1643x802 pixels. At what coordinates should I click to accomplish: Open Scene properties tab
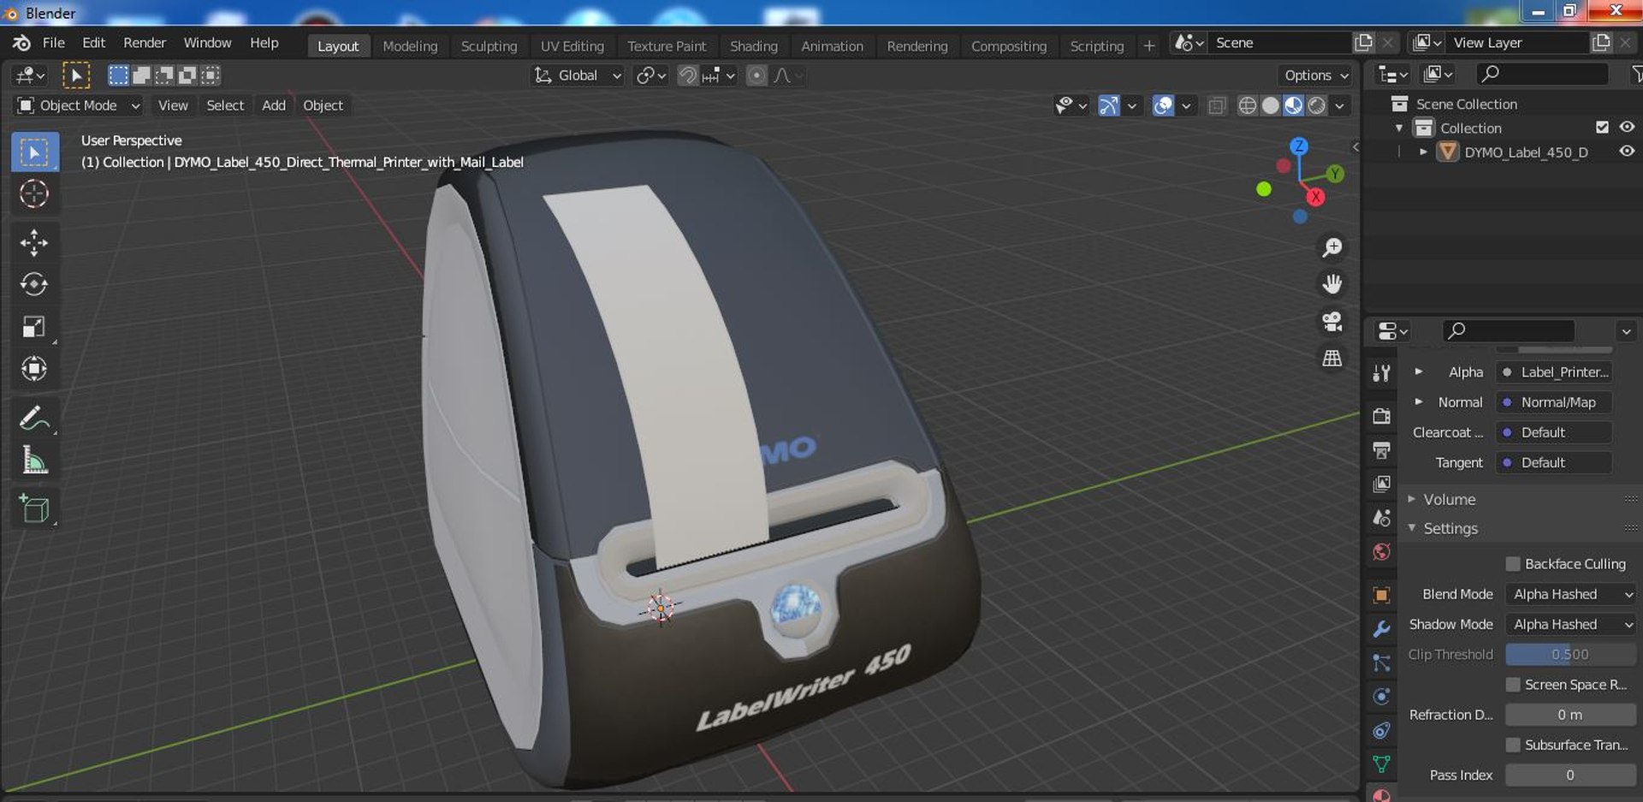1381,519
